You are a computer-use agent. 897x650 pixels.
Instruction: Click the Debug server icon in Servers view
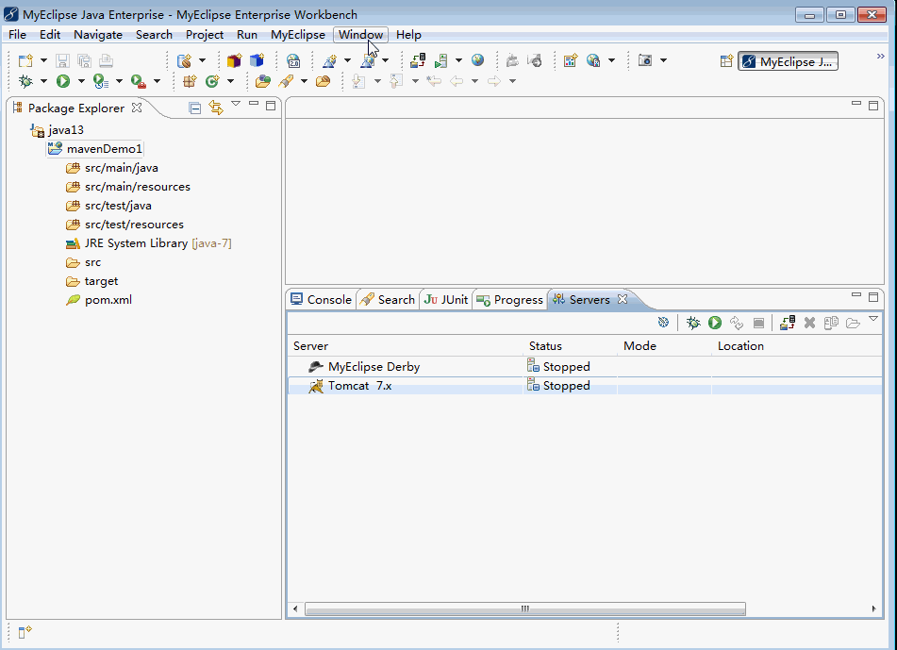[693, 323]
